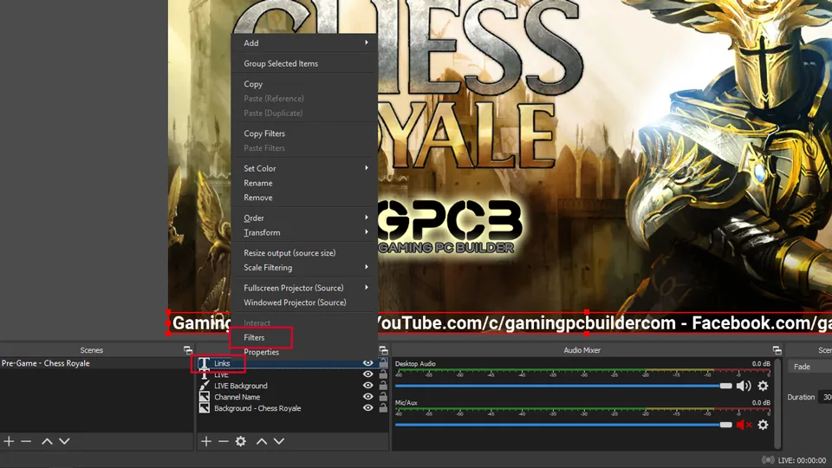
Task: Adjust the Desktop Audio volume slider
Action: [x=563, y=386]
